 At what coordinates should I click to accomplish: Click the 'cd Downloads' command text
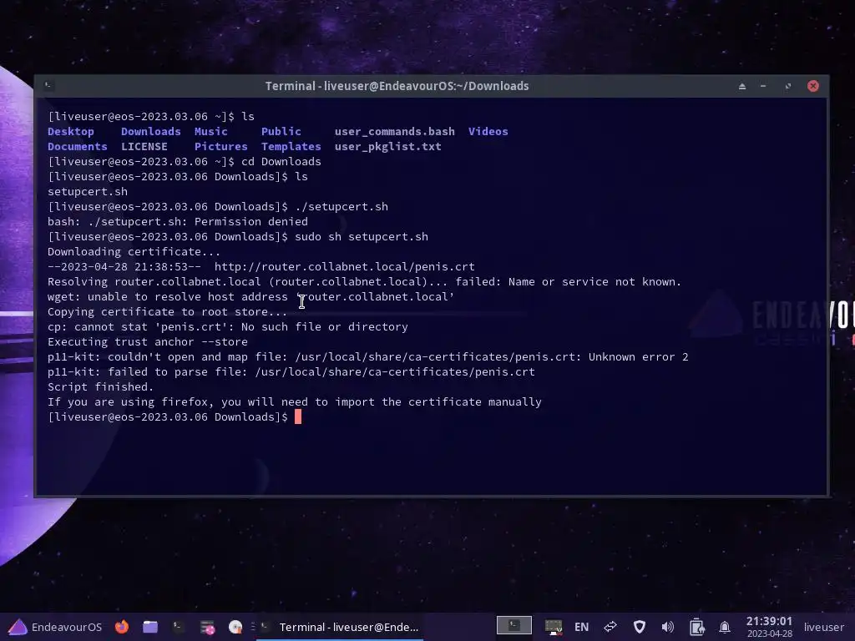[x=281, y=162]
